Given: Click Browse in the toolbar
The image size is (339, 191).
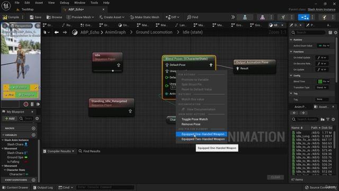Looking at the screenshot, I should (x=54, y=17).
